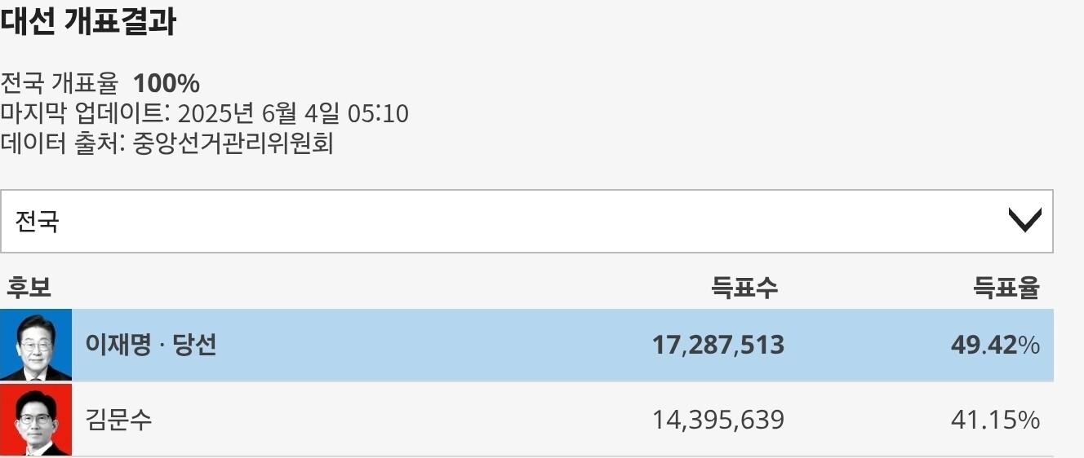Select 김문수 candidate photo
Viewport: 1084px width, 458px height.
pos(36,420)
